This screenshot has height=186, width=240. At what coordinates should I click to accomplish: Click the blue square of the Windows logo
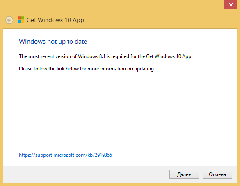[19, 21]
